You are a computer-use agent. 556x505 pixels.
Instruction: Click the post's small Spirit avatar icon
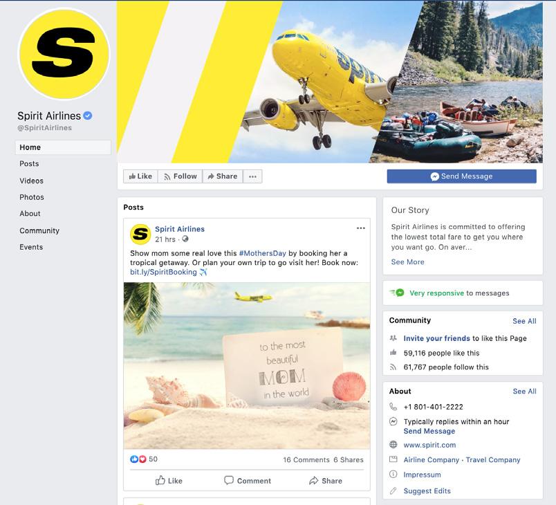point(140,235)
